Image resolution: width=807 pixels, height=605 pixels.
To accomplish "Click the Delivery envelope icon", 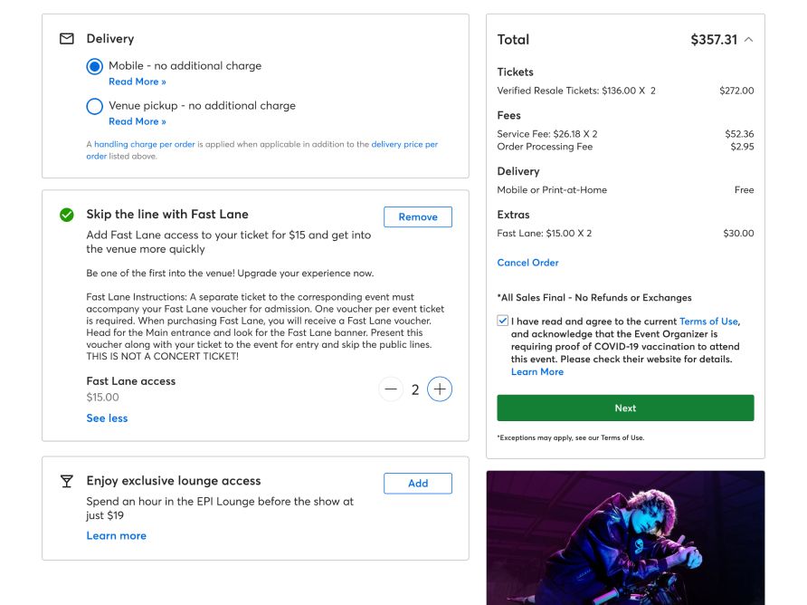I will coord(67,39).
